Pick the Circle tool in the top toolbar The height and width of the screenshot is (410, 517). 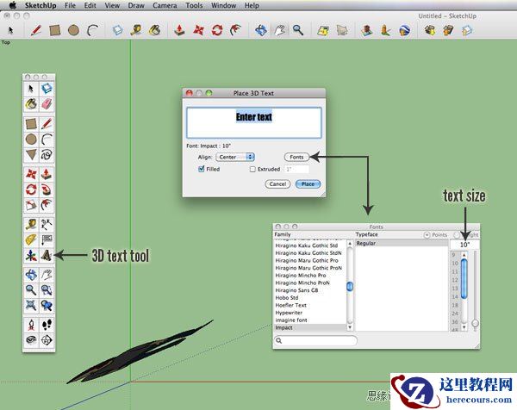pos(73,30)
